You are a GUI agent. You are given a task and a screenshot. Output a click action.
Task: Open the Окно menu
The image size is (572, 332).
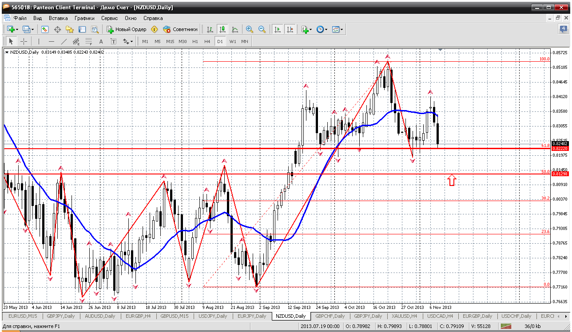(131, 18)
